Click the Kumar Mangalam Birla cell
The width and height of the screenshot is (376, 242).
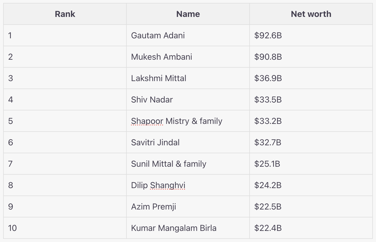174,228
